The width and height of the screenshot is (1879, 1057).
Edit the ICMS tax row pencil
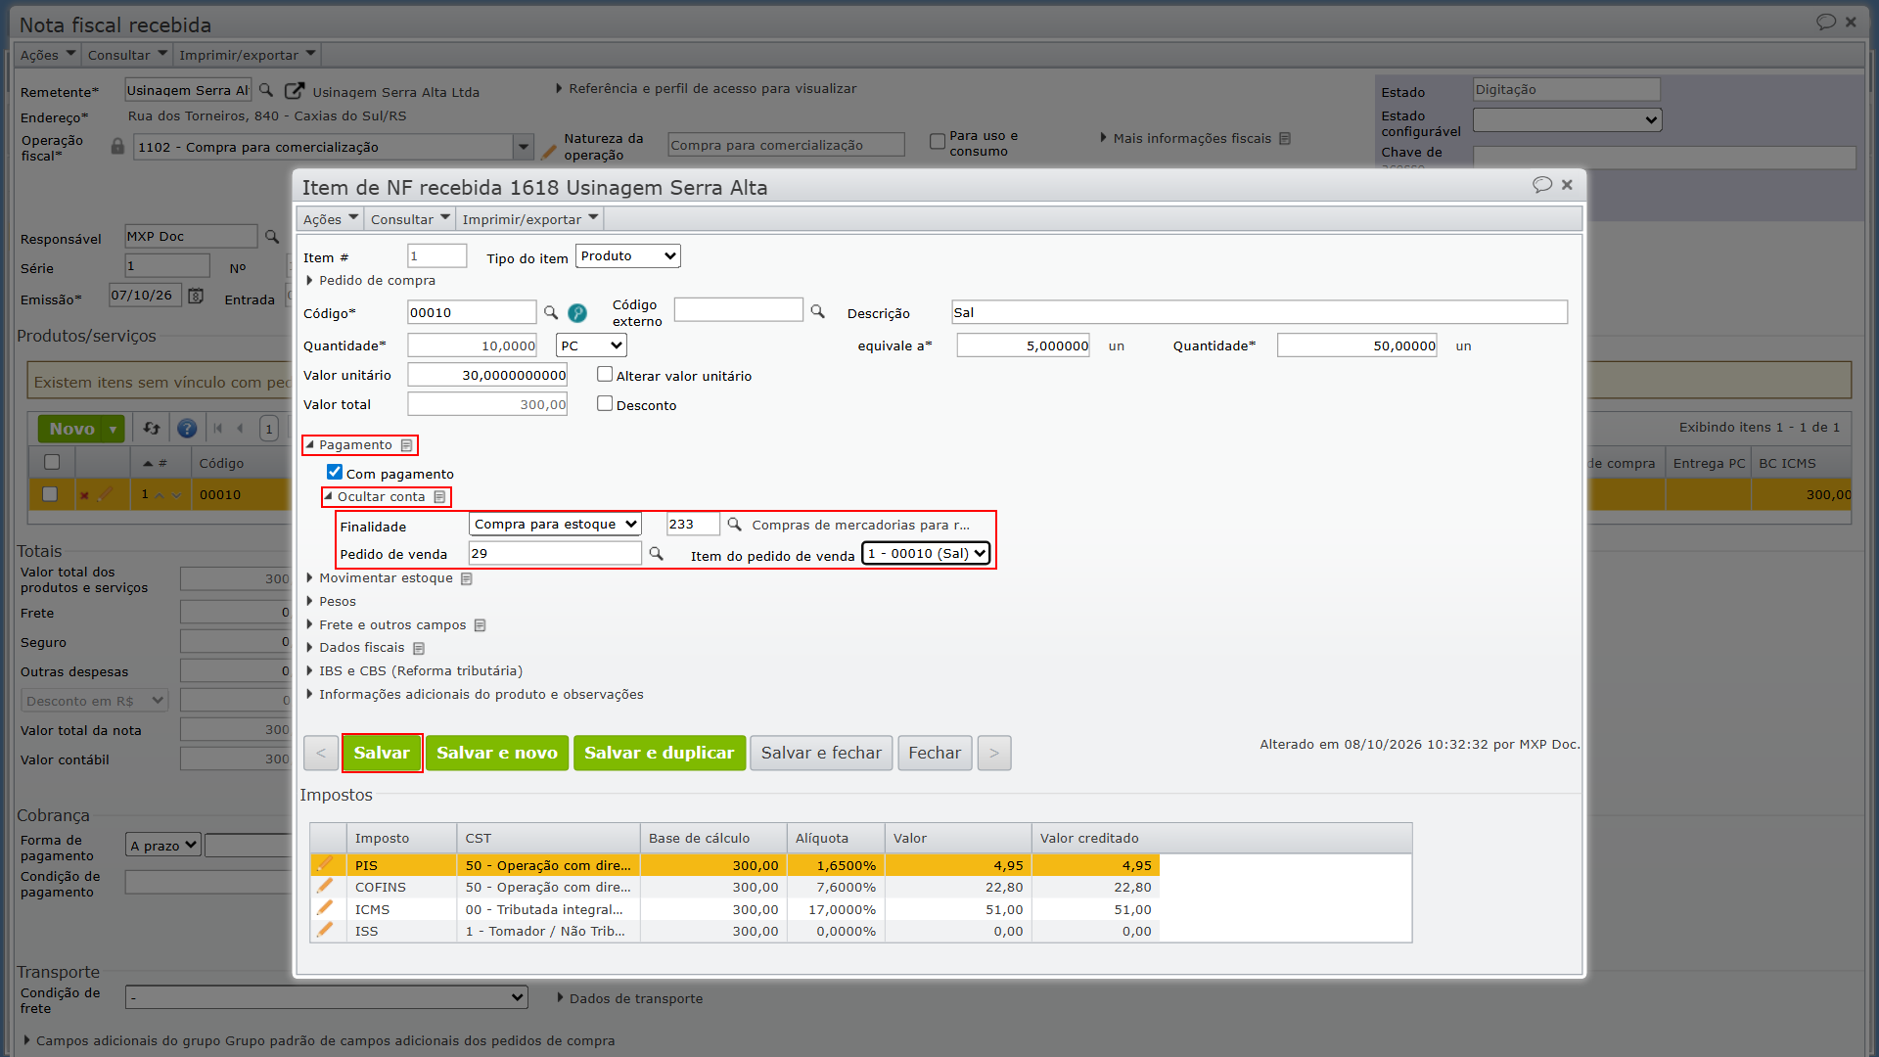click(324, 908)
